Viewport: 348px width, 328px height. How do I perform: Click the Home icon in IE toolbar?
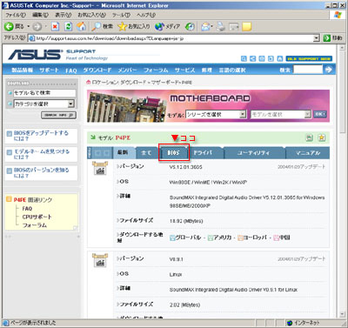click(81, 27)
